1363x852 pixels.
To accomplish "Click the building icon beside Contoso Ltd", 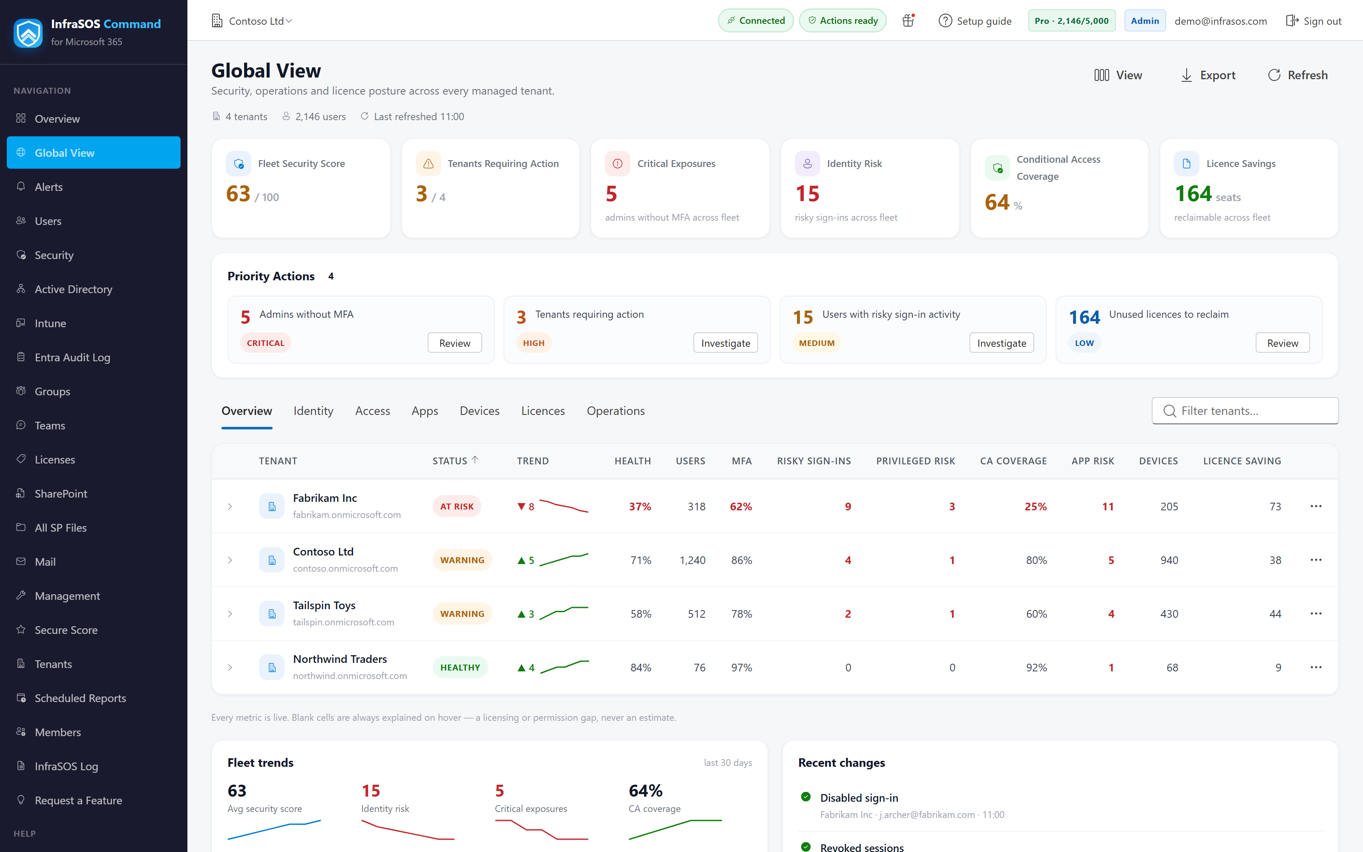I will [217, 21].
